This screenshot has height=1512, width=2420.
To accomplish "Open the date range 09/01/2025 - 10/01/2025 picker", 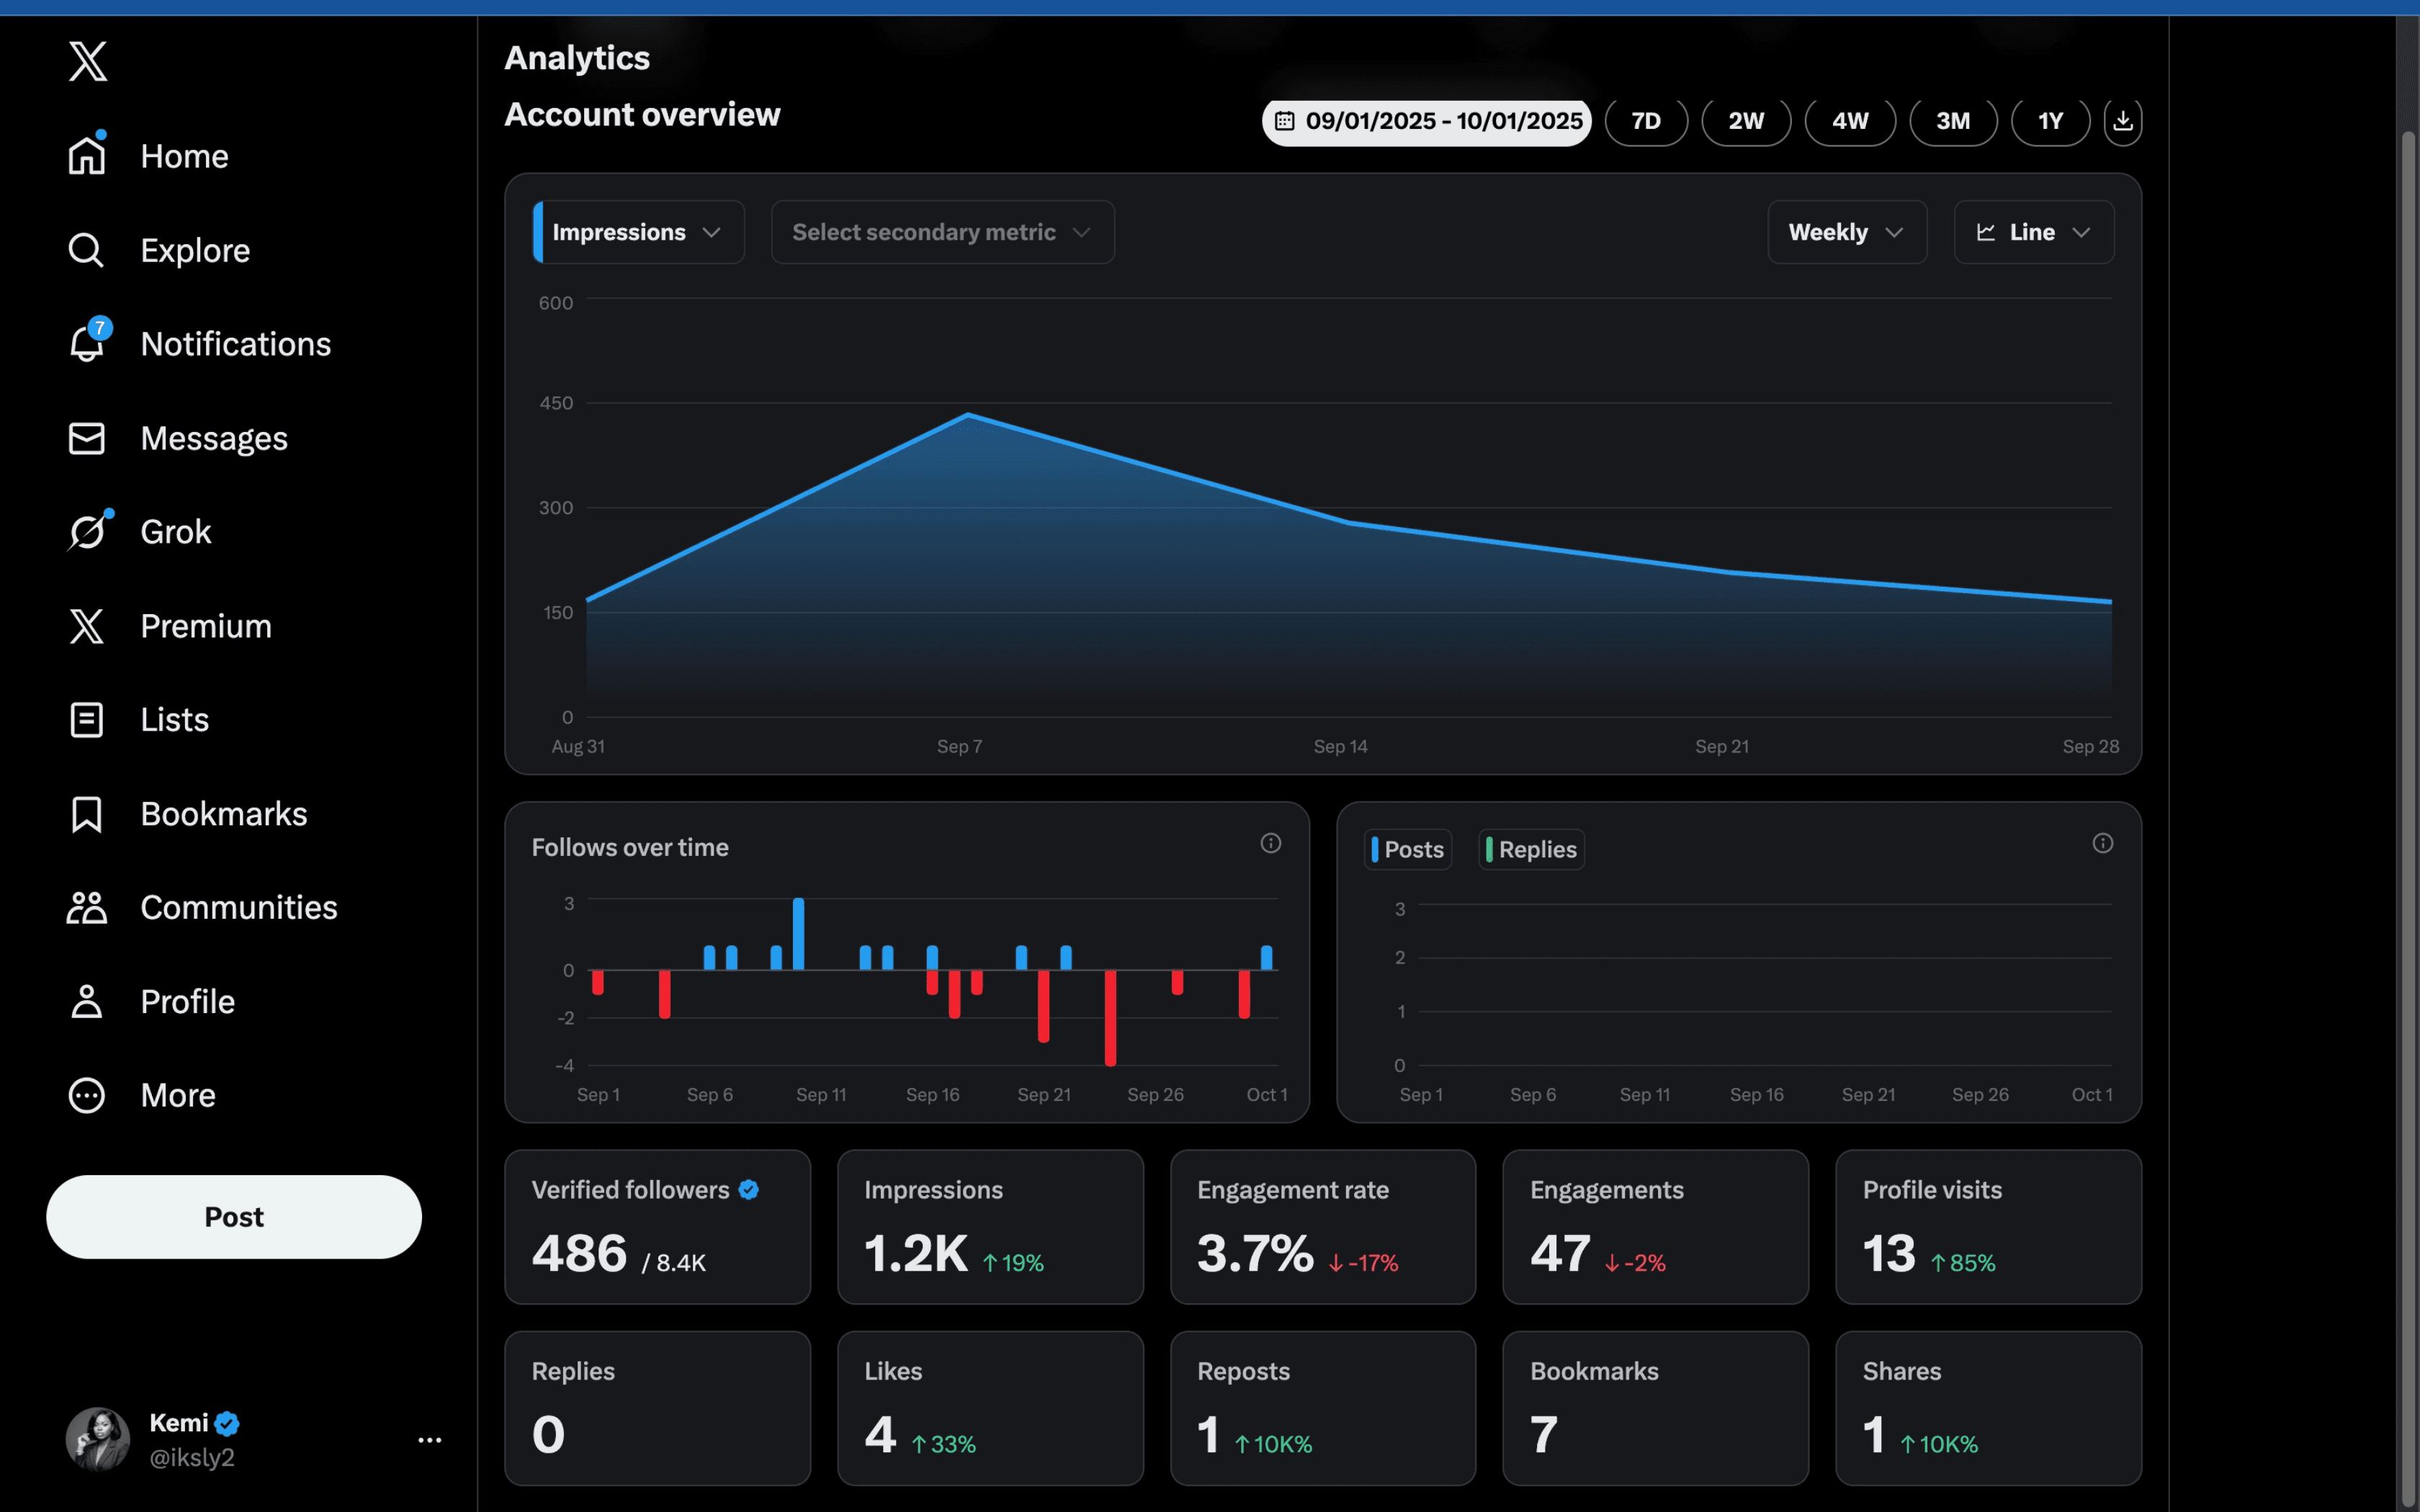I will click(1425, 120).
